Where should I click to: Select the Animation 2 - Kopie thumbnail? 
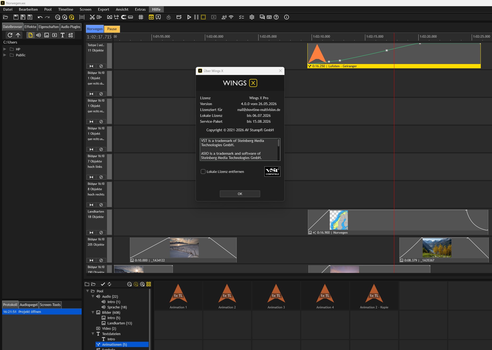pyautogui.click(x=374, y=296)
